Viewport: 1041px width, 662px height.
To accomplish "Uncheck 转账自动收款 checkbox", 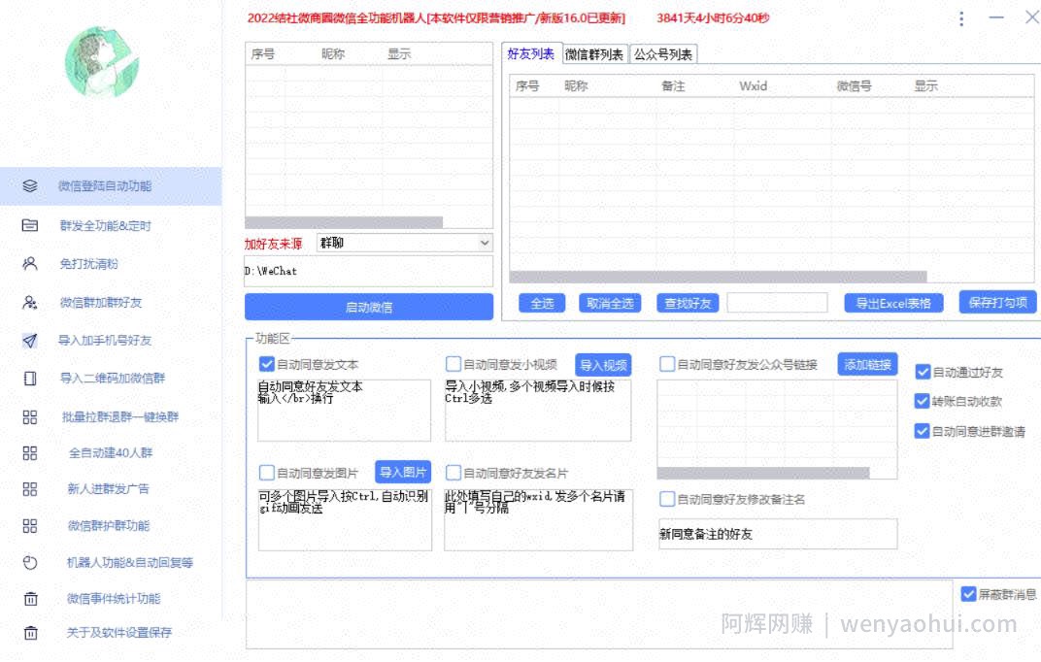I will [923, 401].
